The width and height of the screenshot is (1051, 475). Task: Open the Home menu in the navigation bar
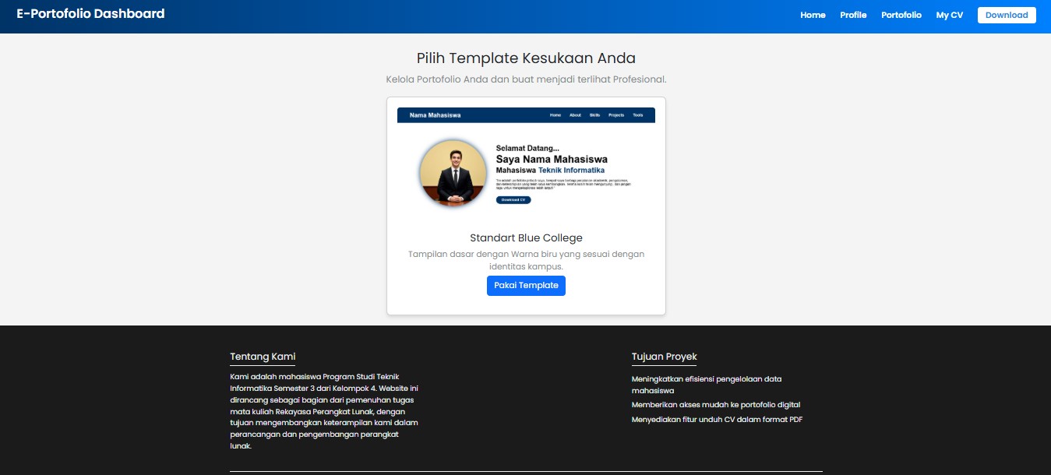(x=813, y=15)
